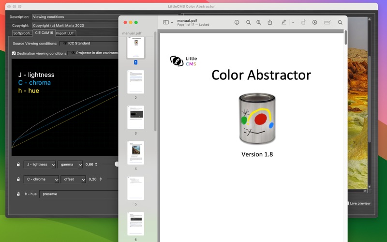
Task: Show PDF info inspector icon
Action: (237, 22)
